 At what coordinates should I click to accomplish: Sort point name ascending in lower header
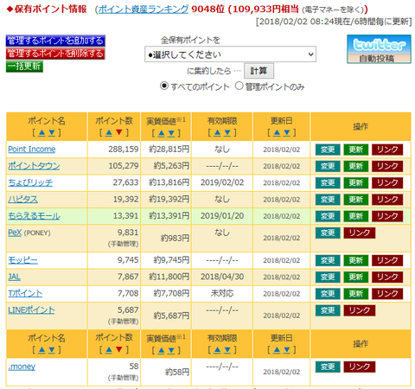tap(41, 350)
